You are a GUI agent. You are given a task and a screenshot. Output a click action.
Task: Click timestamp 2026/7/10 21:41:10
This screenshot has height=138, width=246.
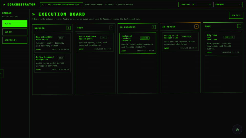pos(146,51)
